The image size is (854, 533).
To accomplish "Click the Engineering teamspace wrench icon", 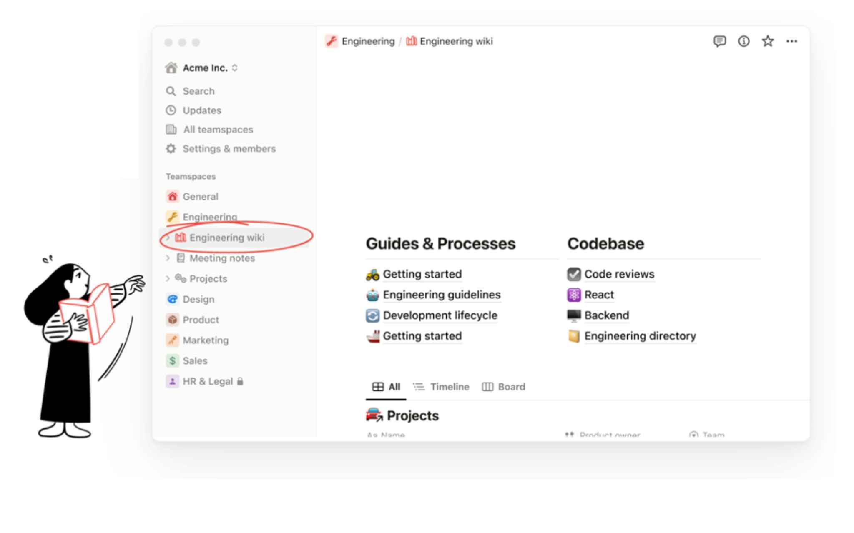I will [173, 217].
